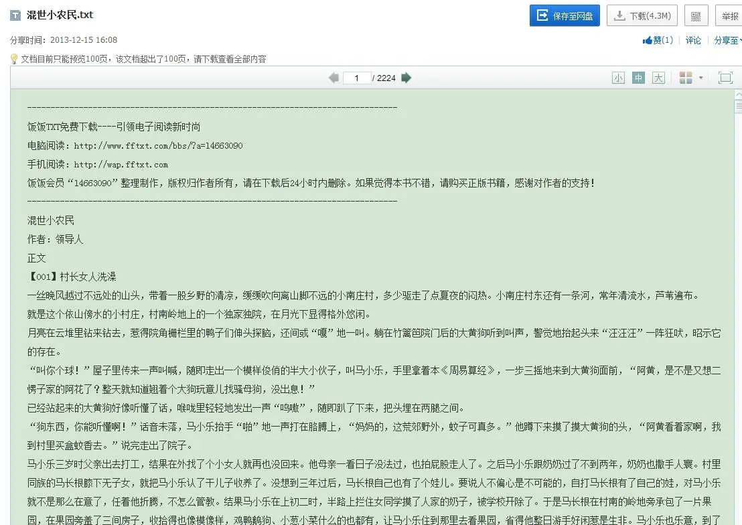Go to previous page with green arrow
The image size is (742, 525).
click(x=333, y=78)
